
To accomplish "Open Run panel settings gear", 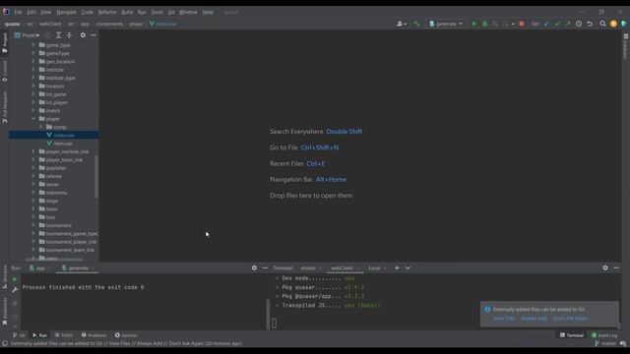I will (x=254, y=267).
